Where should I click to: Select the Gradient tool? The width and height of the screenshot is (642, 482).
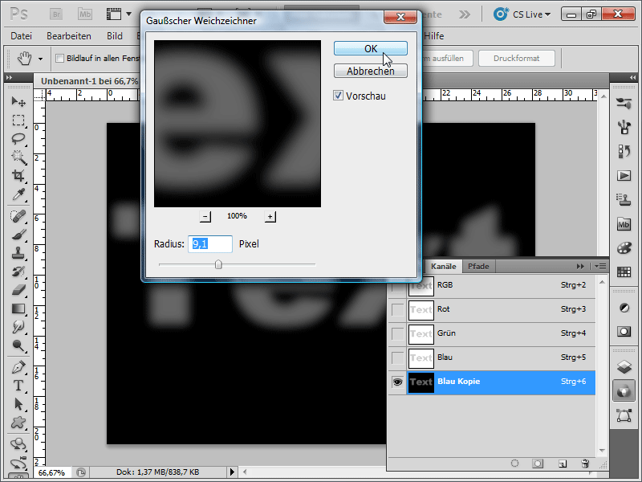(18, 308)
